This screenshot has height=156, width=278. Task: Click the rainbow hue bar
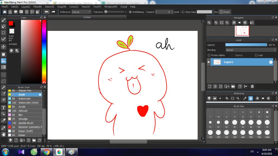[x=44, y=51]
